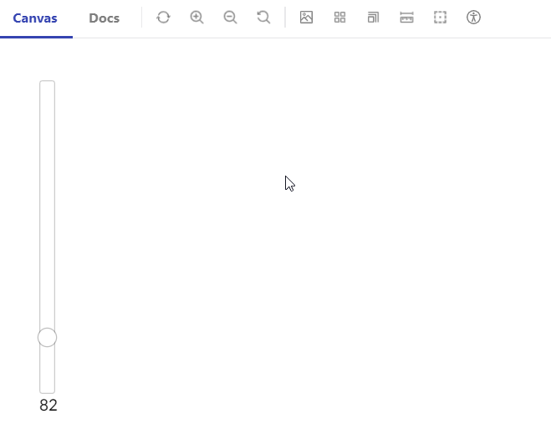Click the slider value label 82
551x434 pixels.
[48, 406]
